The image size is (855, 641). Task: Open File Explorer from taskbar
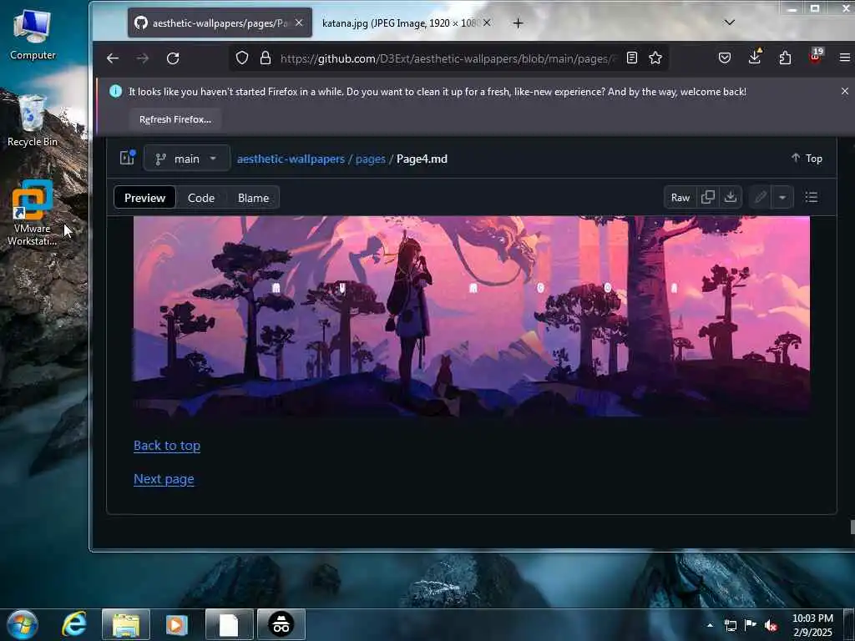point(126,624)
